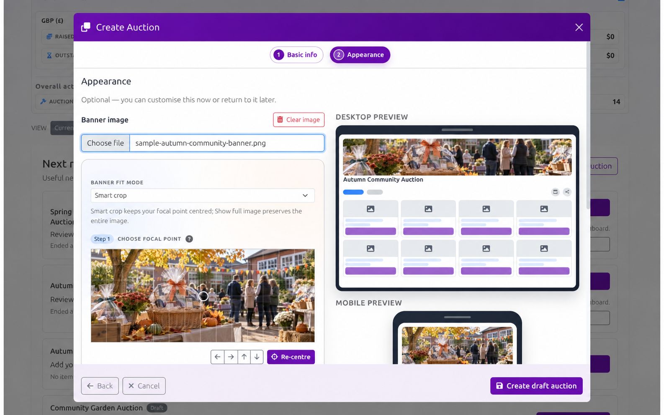Click the Choose file button

106,143
